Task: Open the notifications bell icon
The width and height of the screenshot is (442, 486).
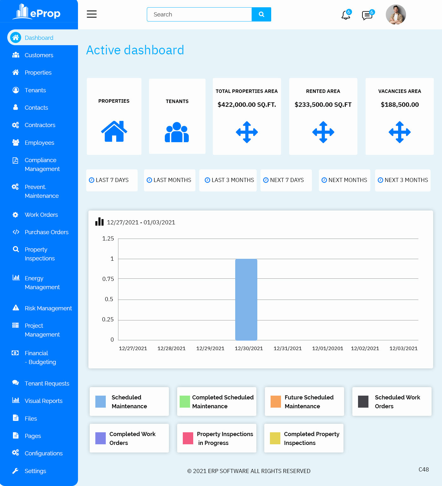Action: [x=346, y=15]
